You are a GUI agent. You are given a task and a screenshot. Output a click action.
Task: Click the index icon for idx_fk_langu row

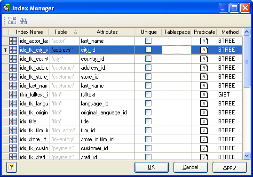tap(13, 104)
